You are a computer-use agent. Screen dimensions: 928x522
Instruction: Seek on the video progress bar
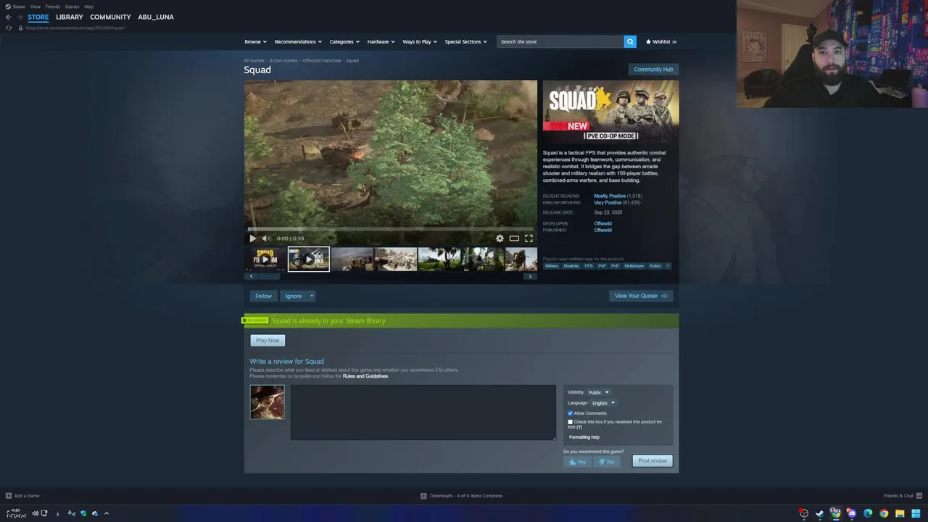pos(391,229)
